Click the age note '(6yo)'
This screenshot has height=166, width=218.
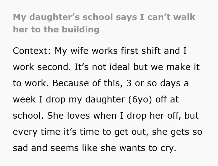[x=140, y=100]
